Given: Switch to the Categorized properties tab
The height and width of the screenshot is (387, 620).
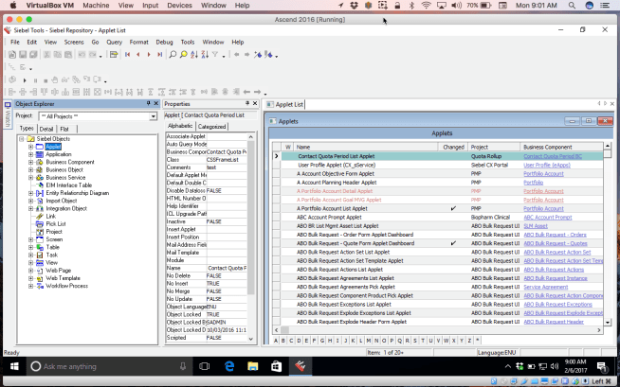Looking at the screenshot, I should pos(211,127).
